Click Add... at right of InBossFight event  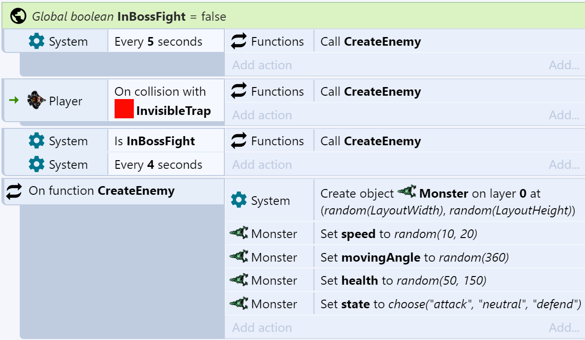click(564, 164)
